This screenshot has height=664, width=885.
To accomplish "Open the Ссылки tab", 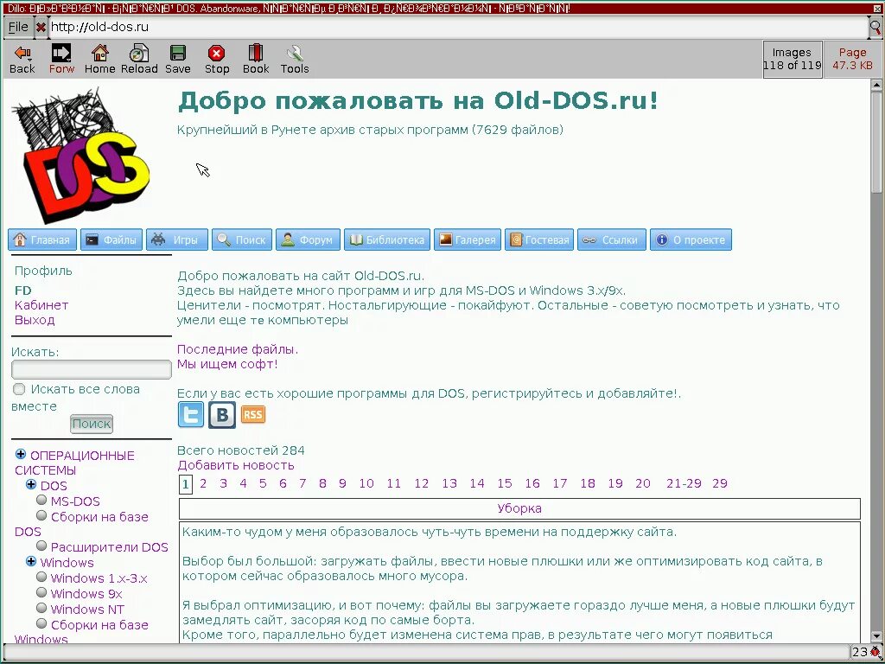I will [612, 240].
